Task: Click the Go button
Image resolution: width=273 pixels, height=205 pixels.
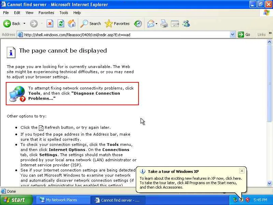Action: tap(244, 35)
